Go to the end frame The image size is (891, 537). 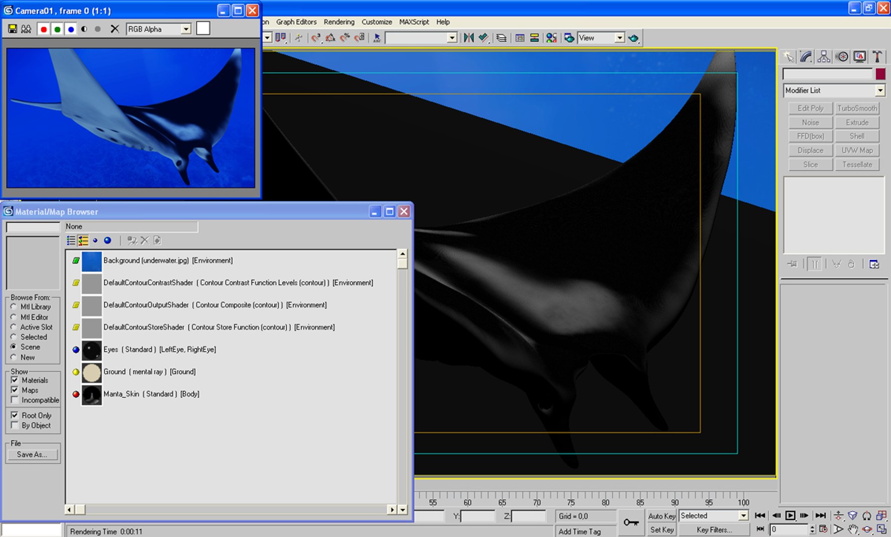tap(820, 516)
